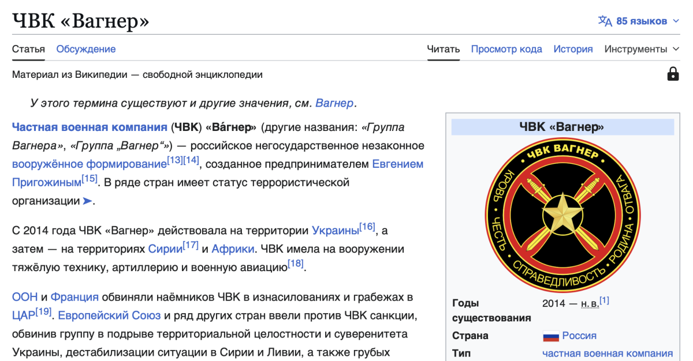Viewport: 693px width, 361px height.
Task: Click the page protection lock icon
Action: click(x=673, y=74)
